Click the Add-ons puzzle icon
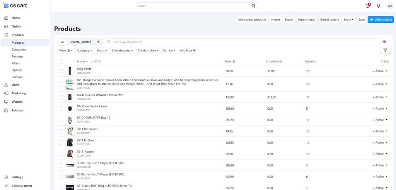Image resolution: width=396 pixels, height=190 pixels. point(6,110)
